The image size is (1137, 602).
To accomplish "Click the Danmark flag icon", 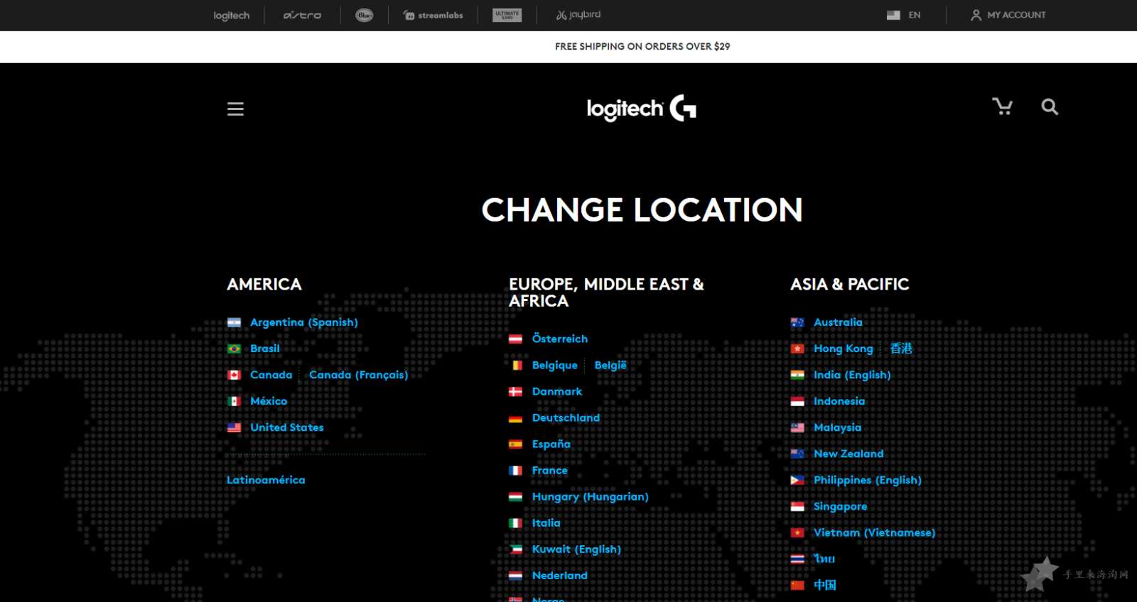I will [516, 392].
